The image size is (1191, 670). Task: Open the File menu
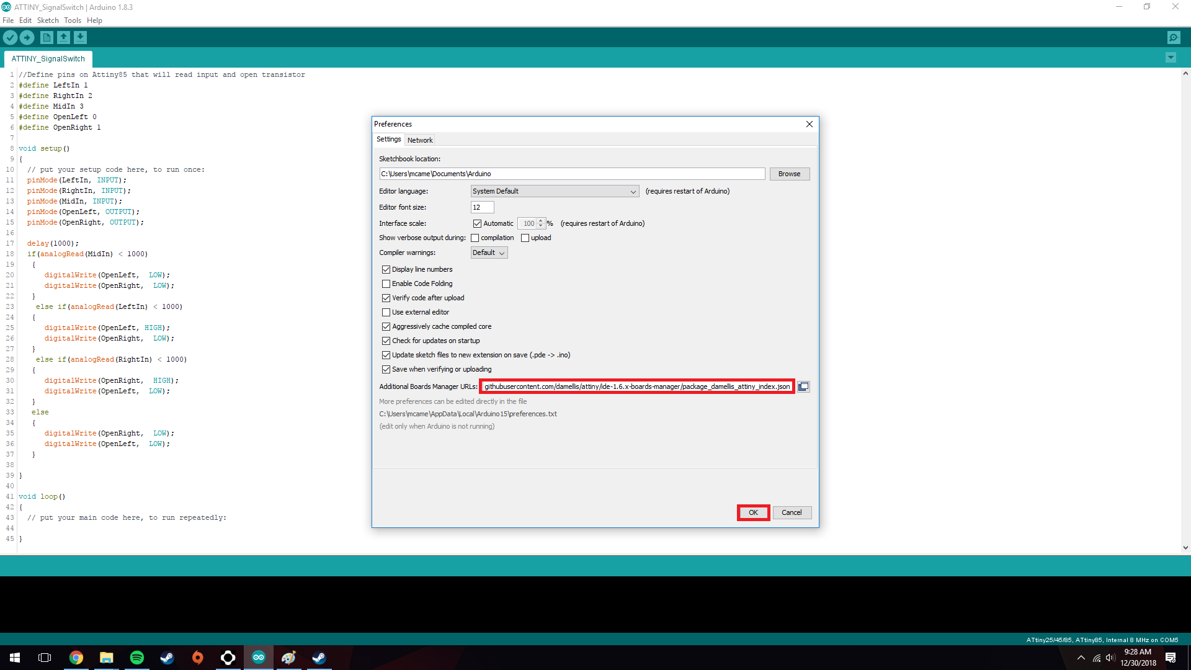[8, 20]
